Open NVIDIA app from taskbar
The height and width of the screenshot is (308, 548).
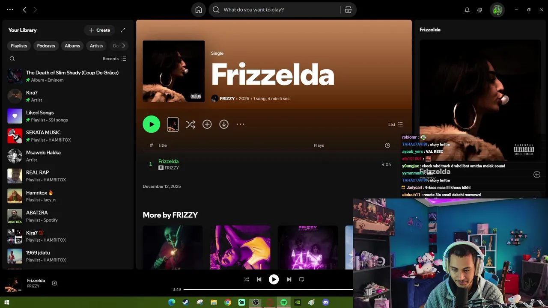pos(298,302)
